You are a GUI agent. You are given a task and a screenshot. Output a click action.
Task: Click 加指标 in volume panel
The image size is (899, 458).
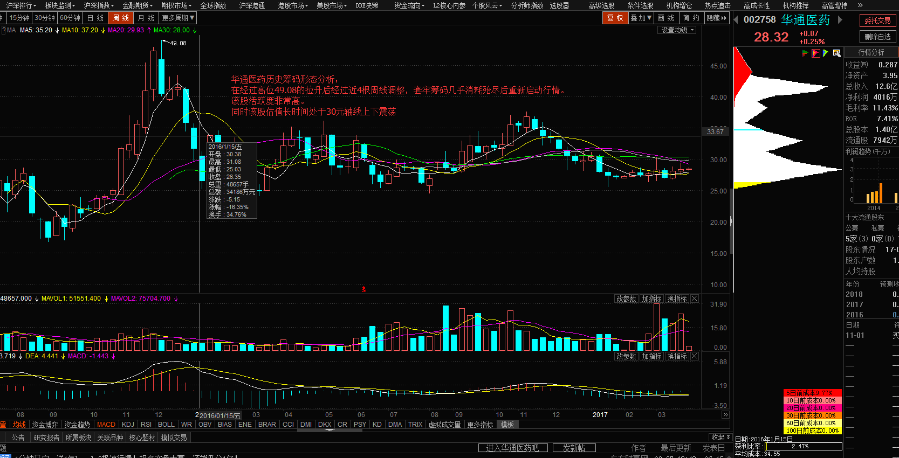651,299
